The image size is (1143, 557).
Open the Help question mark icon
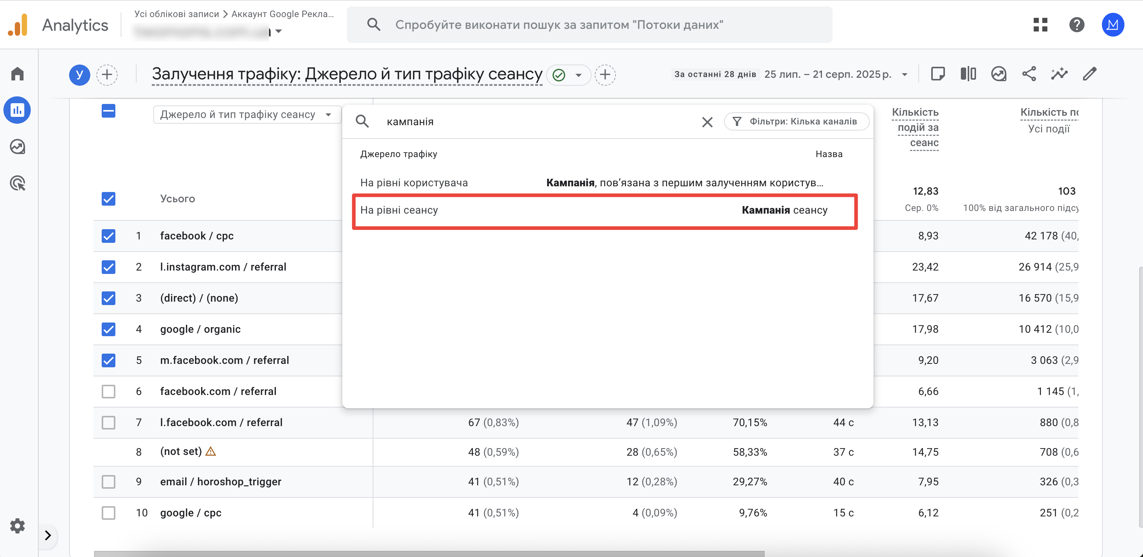[1077, 25]
